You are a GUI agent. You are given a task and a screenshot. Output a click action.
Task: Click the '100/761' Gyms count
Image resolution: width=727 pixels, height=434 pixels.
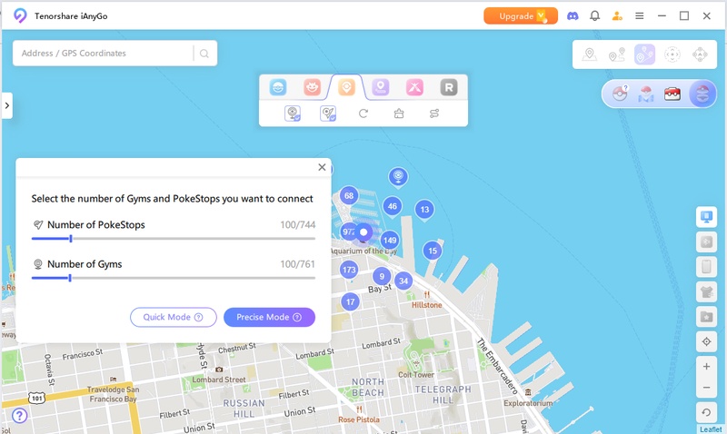298,264
